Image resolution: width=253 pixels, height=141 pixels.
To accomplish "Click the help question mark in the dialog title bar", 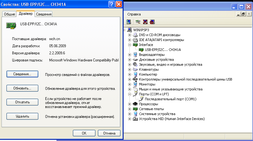I will 112,4.
